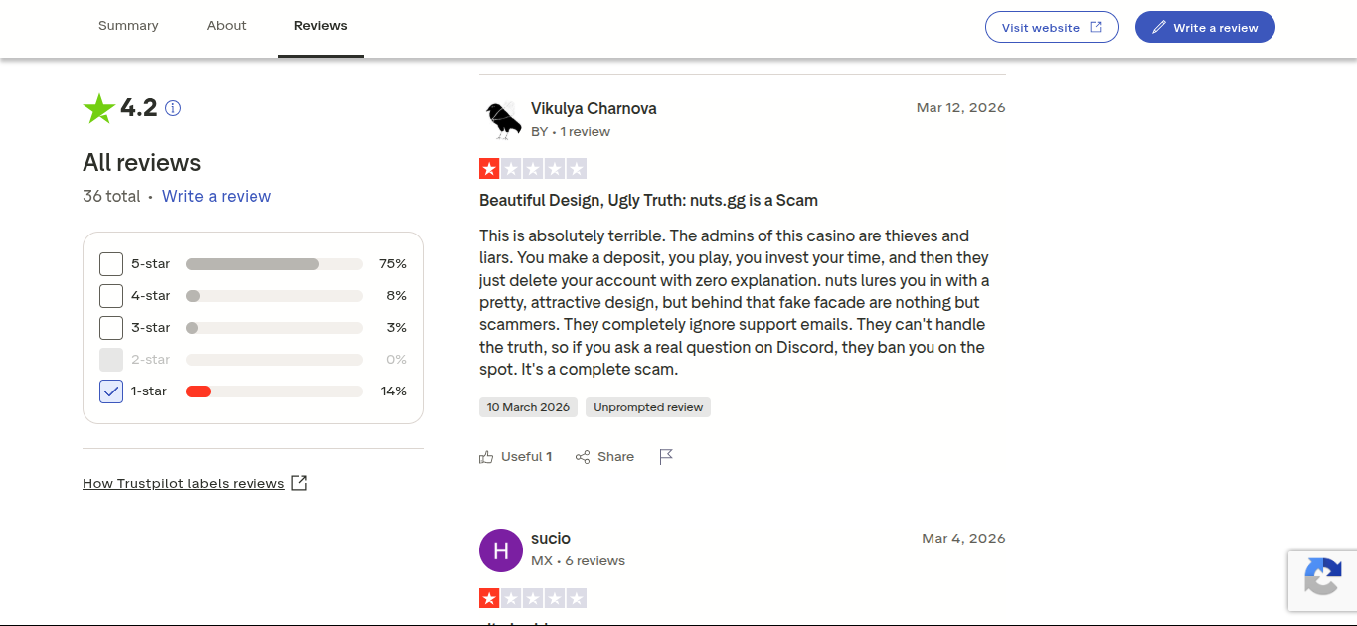
Task: Open the About tab
Action: tap(227, 26)
